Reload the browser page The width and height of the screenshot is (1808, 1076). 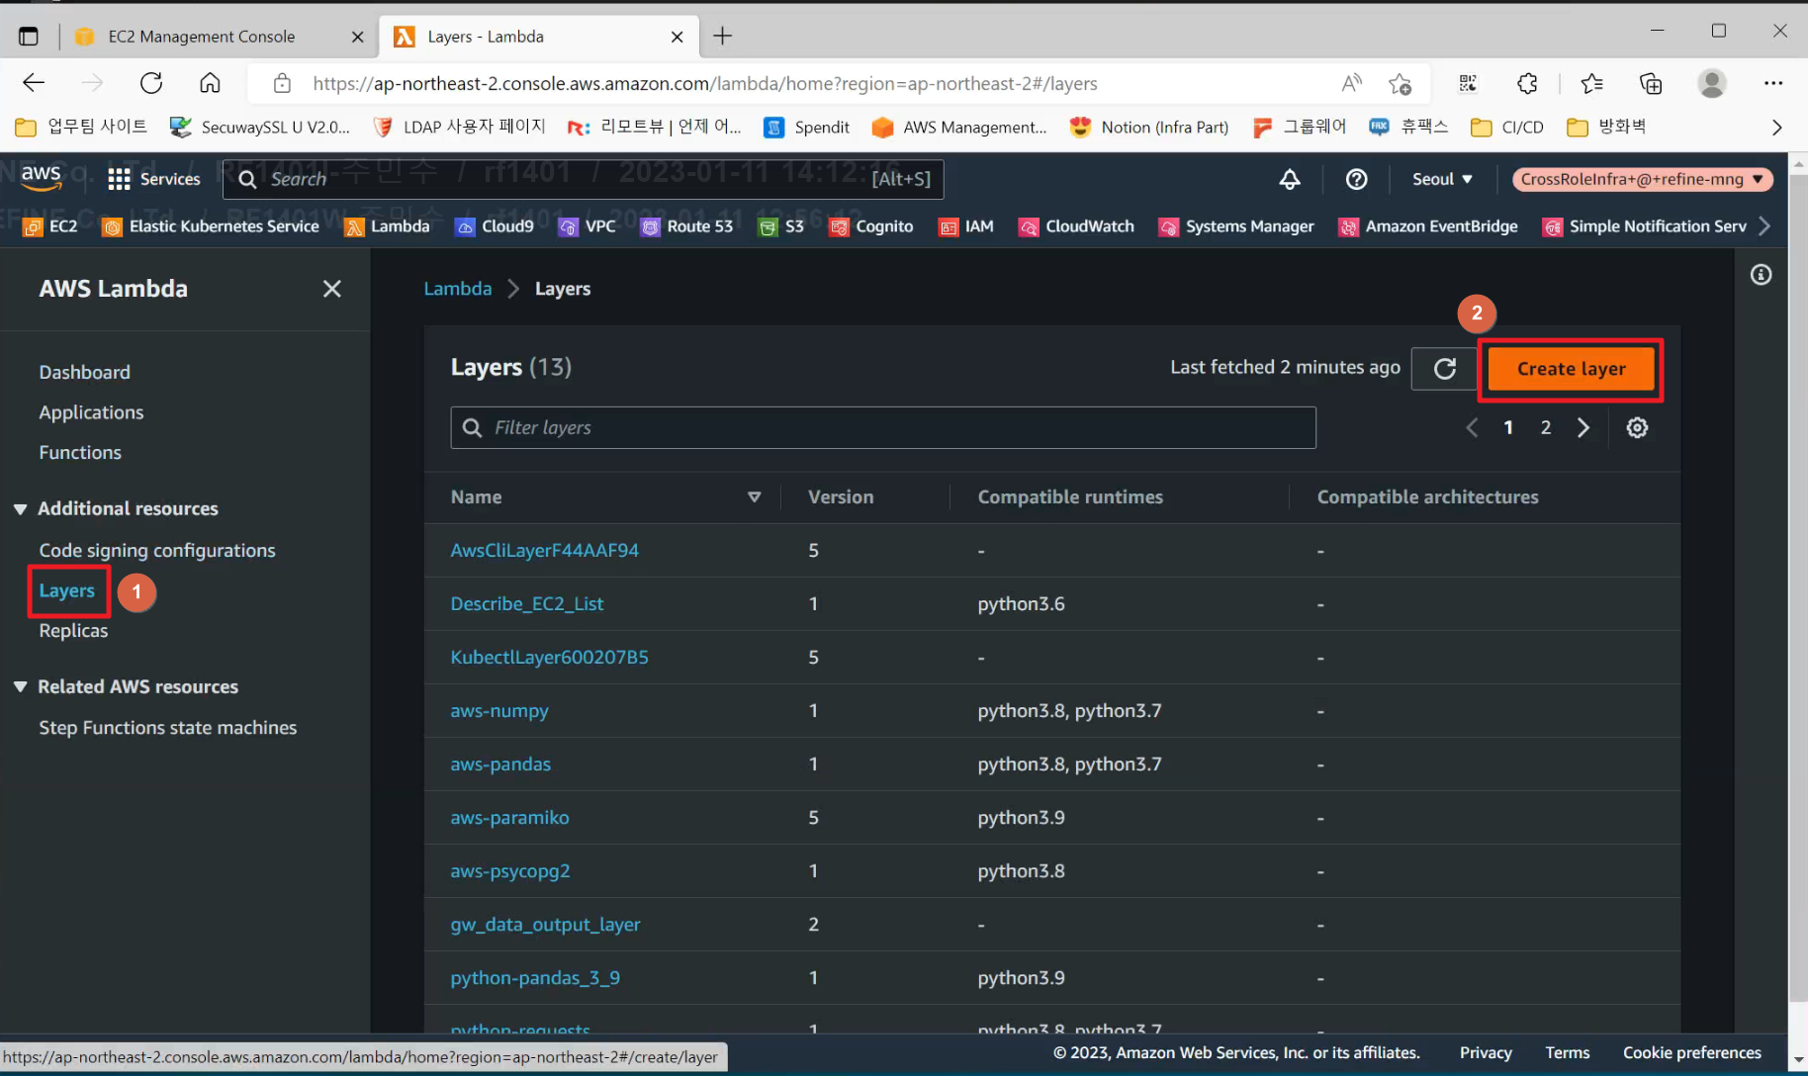click(x=151, y=83)
